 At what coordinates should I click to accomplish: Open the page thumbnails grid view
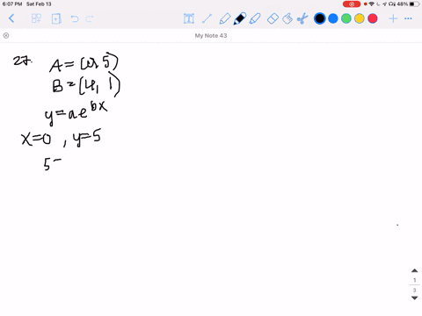(36, 18)
